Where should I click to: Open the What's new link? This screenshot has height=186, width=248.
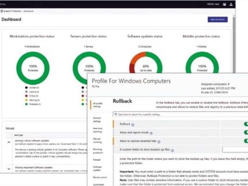(213, 4)
